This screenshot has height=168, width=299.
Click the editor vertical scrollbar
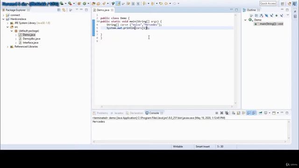(235, 59)
